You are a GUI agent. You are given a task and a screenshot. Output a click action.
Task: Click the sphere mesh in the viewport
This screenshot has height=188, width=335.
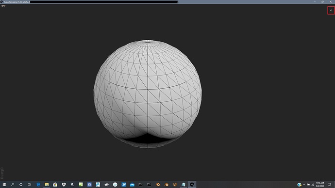point(148,94)
